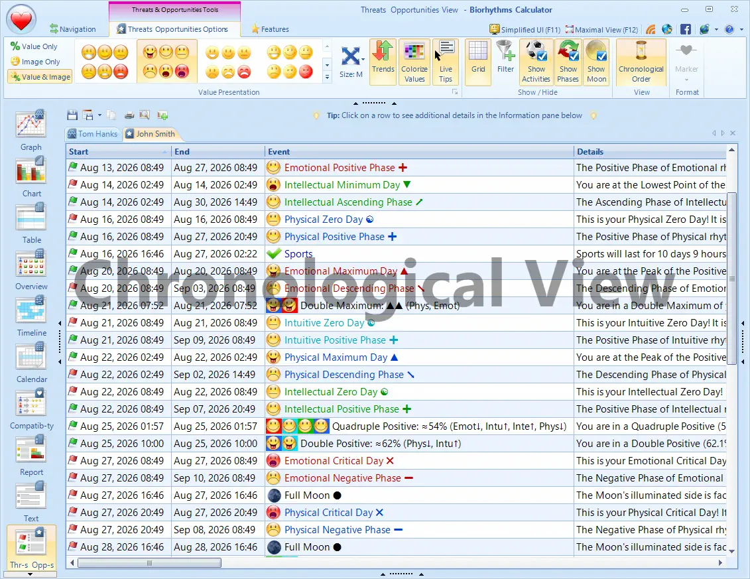Click Maximal View (F12)

pos(601,29)
